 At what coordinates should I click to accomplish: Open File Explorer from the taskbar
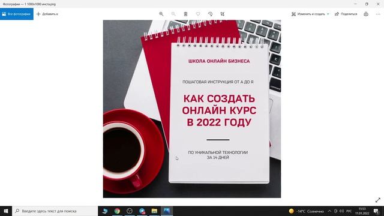[154, 211]
